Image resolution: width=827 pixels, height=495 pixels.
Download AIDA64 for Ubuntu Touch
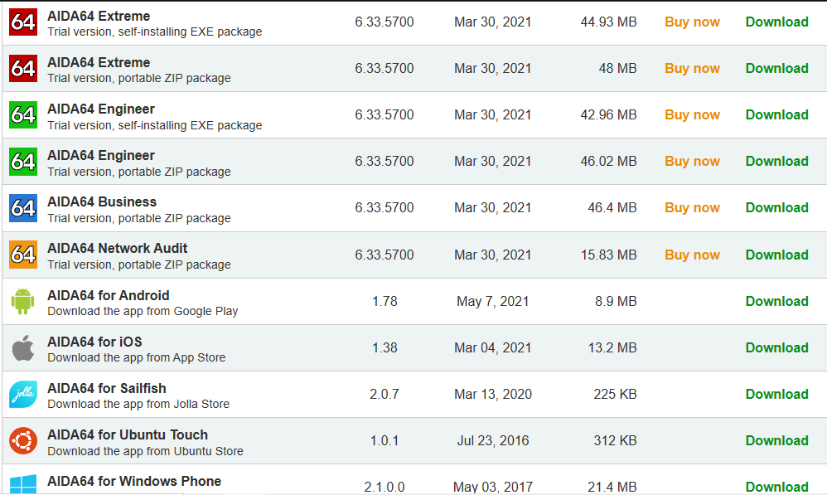tap(776, 441)
